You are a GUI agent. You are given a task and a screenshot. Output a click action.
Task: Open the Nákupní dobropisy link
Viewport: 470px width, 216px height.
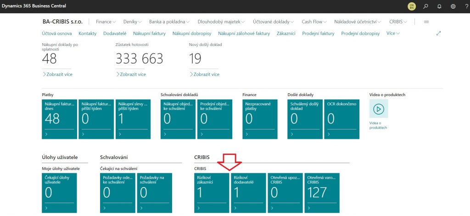[x=192, y=34]
